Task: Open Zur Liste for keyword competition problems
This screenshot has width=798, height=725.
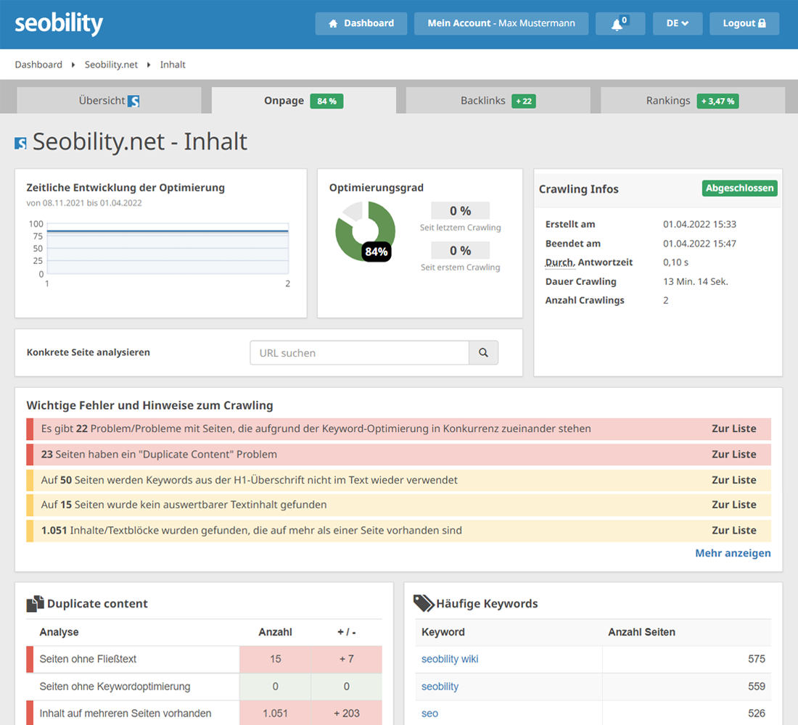Action: (x=733, y=429)
